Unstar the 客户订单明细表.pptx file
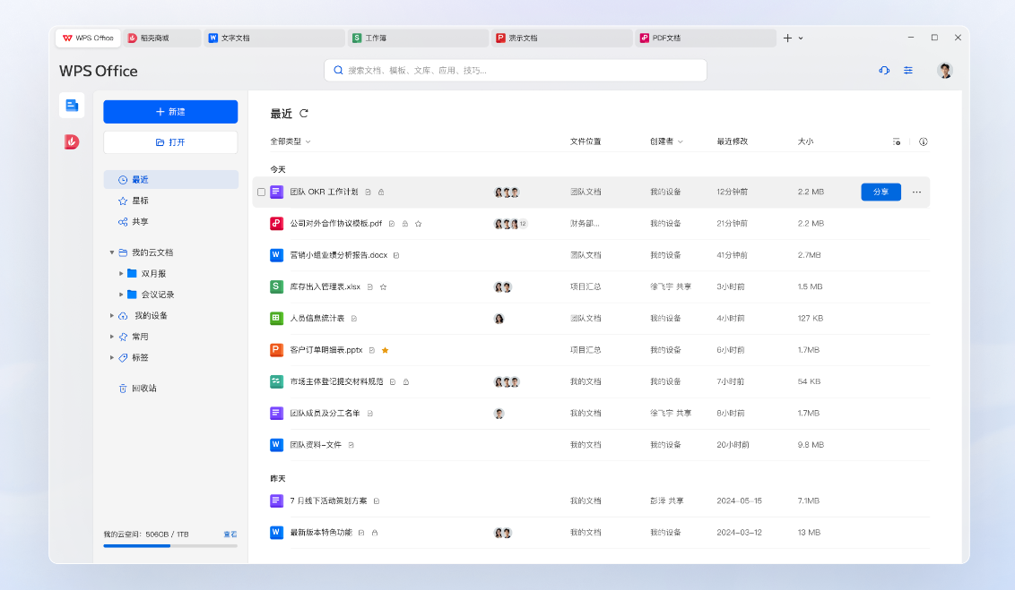The image size is (1015, 590). coord(385,350)
